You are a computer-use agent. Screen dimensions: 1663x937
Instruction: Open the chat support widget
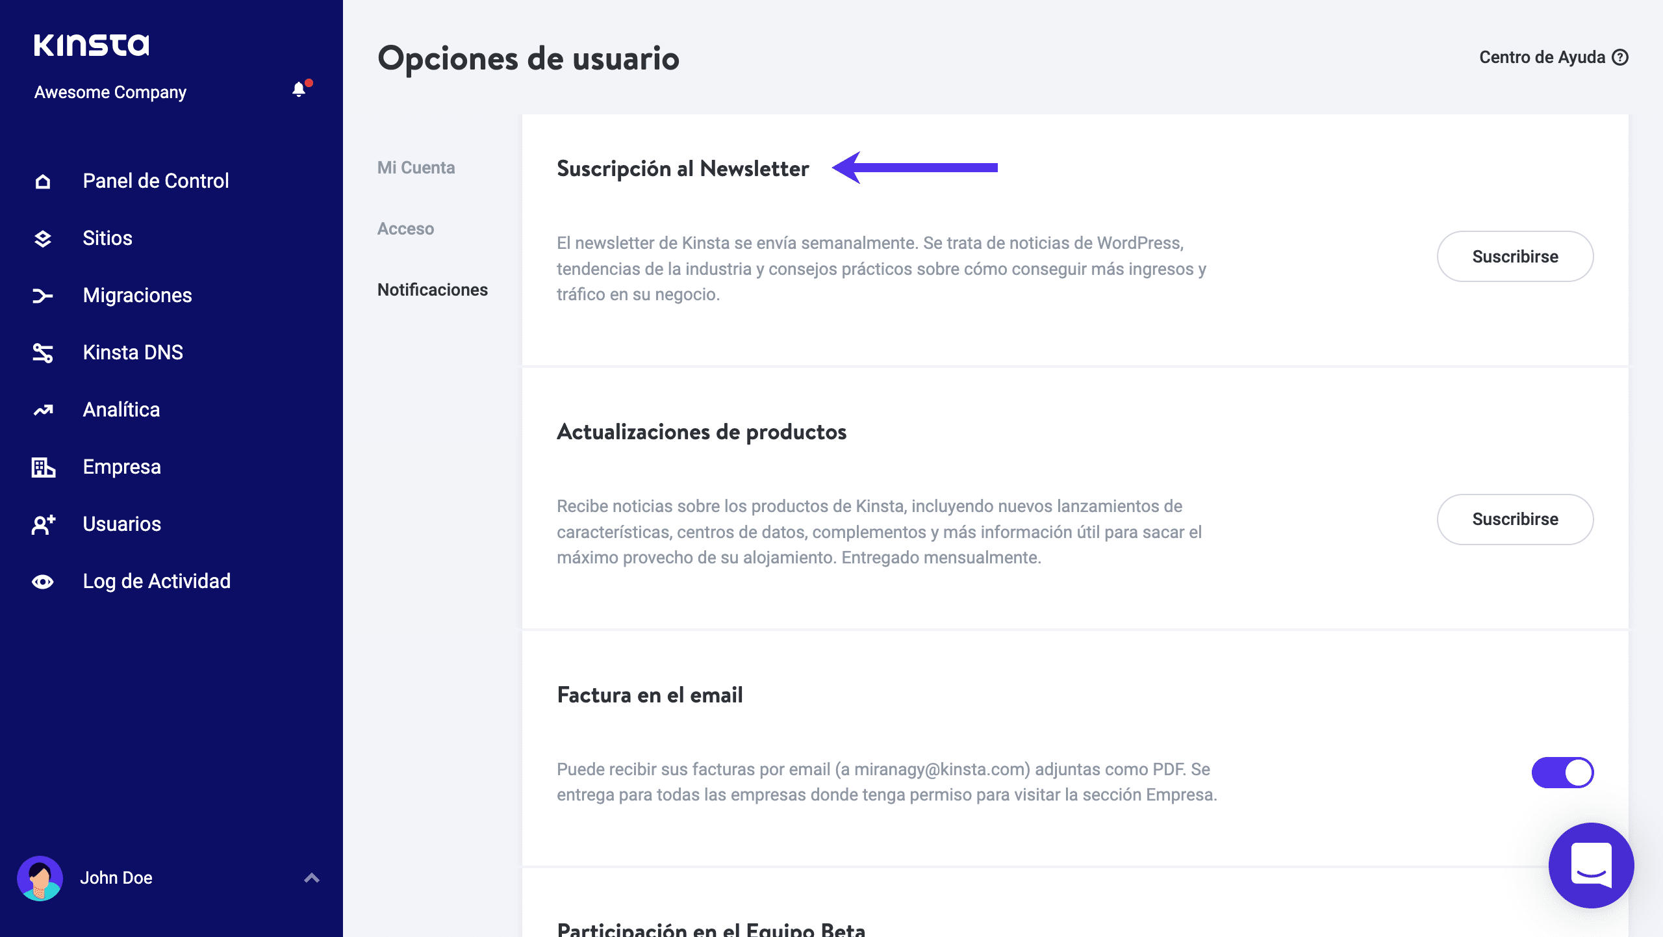pos(1591,865)
